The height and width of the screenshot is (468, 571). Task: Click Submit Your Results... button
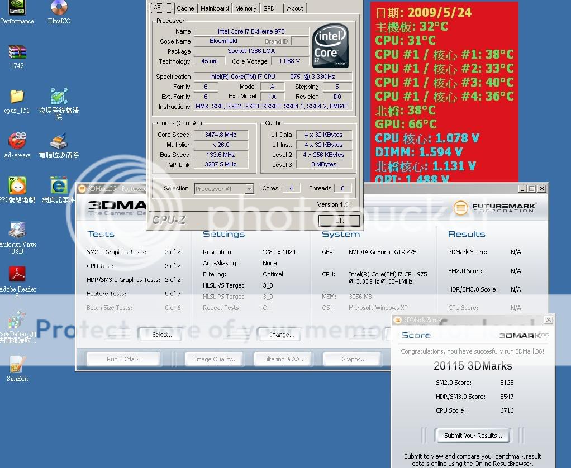[473, 435]
